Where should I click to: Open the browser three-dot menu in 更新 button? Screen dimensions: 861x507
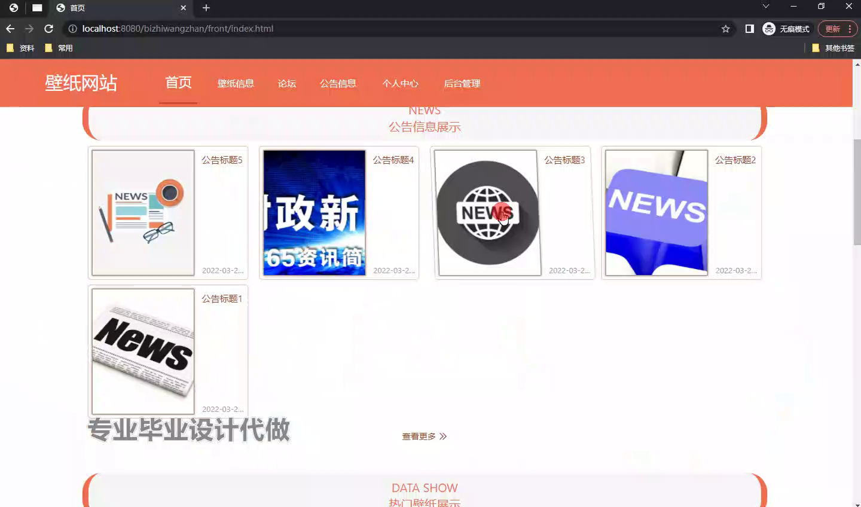pyautogui.click(x=850, y=29)
